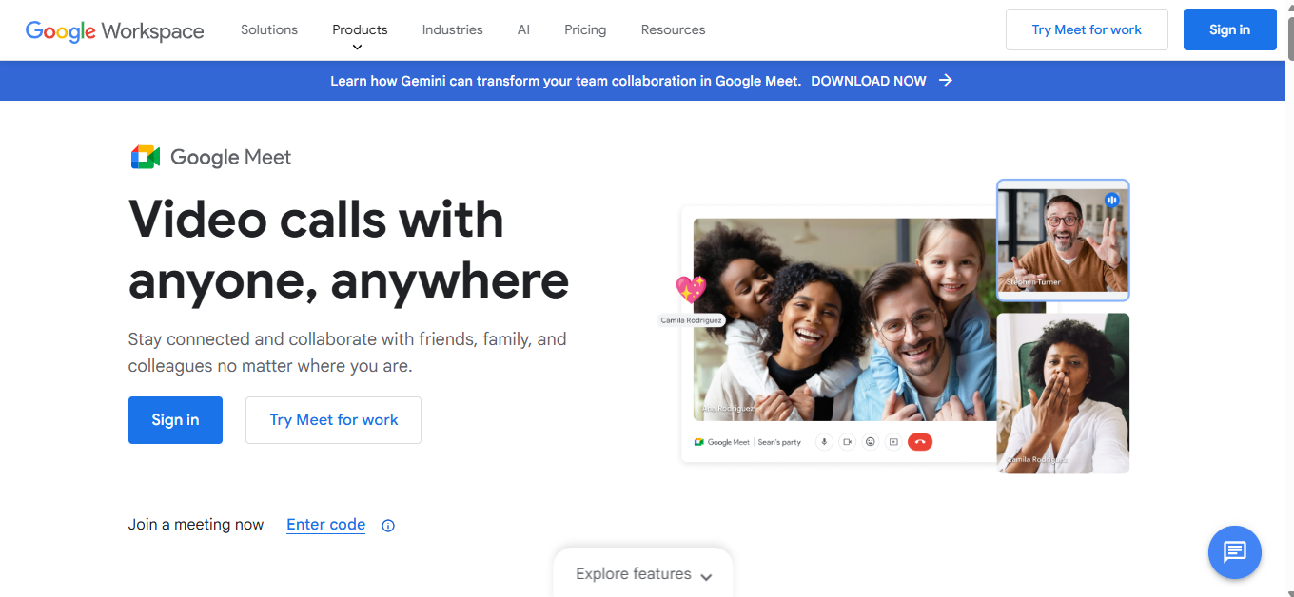Open the Resources menu
The image size is (1294, 597).
[674, 29]
